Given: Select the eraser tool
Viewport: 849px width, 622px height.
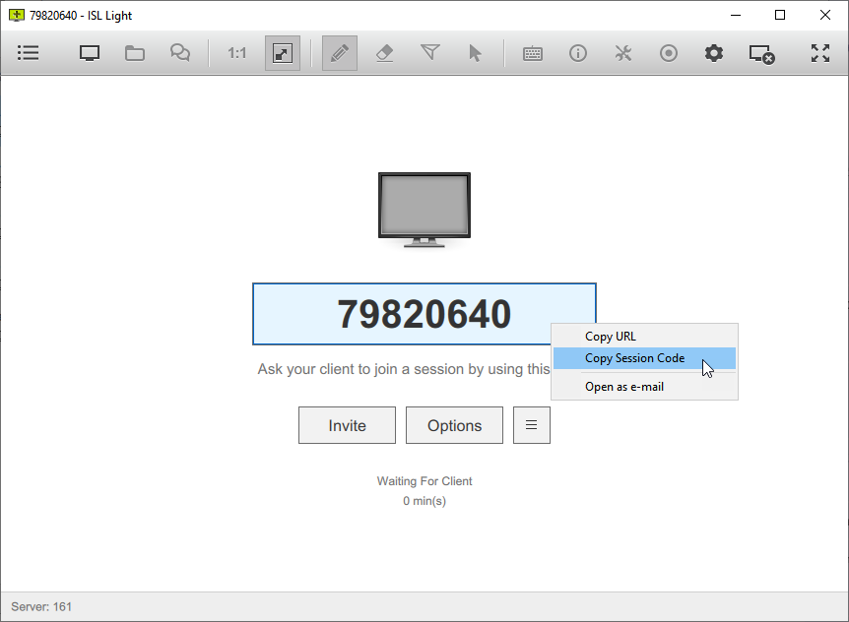Looking at the screenshot, I should 385,53.
